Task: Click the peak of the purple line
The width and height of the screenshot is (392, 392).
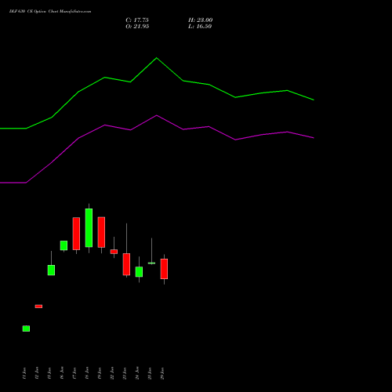Action: point(157,115)
